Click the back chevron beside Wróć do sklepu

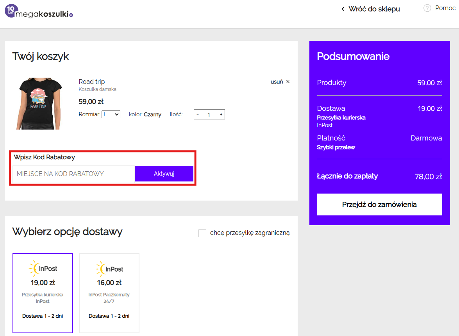tap(343, 9)
